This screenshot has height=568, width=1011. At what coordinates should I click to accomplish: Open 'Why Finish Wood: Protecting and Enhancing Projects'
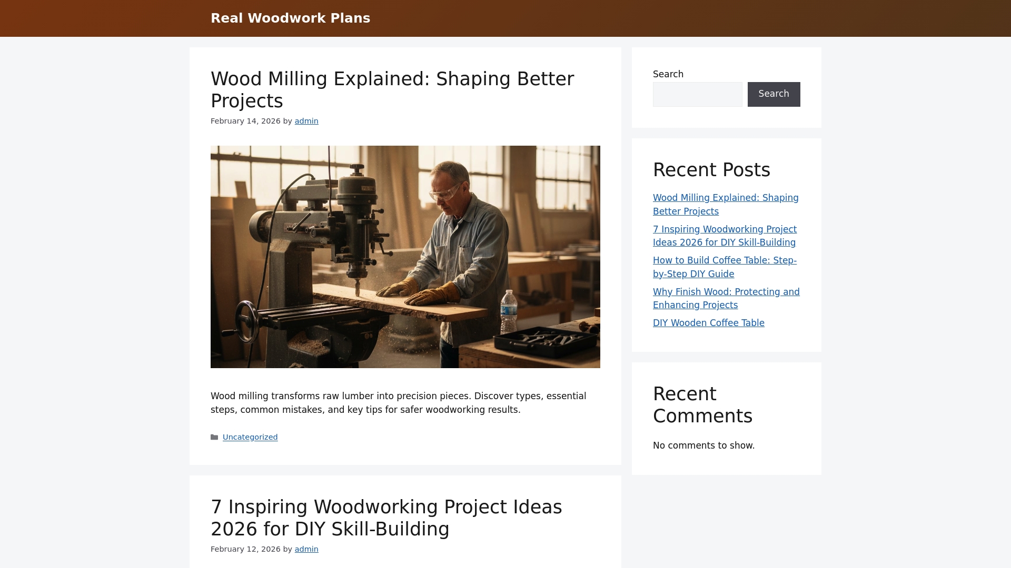(x=726, y=298)
